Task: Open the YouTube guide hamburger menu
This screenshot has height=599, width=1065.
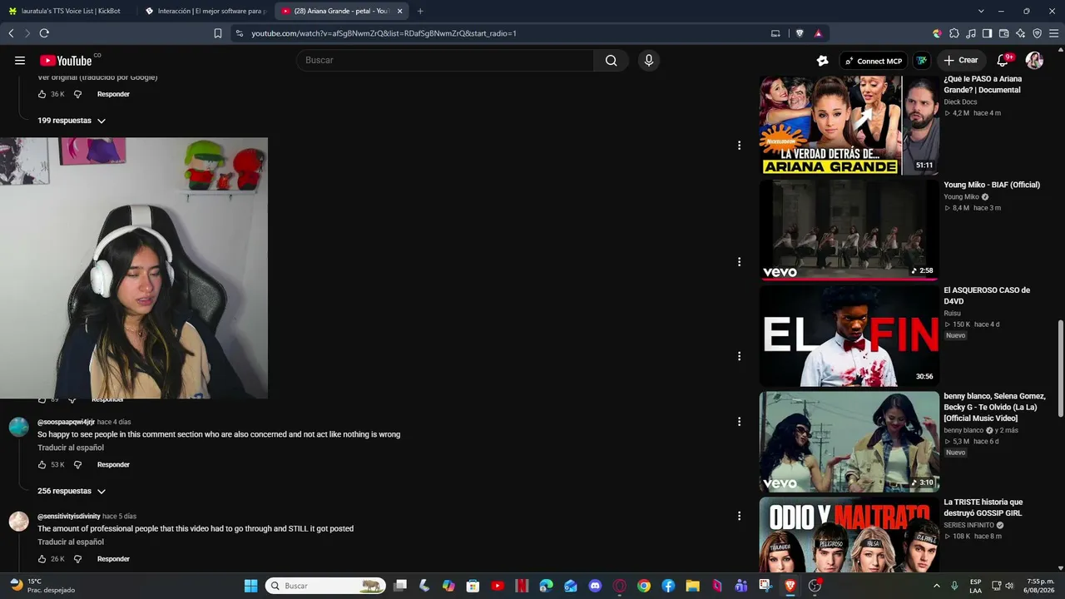Action: [x=20, y=60]
